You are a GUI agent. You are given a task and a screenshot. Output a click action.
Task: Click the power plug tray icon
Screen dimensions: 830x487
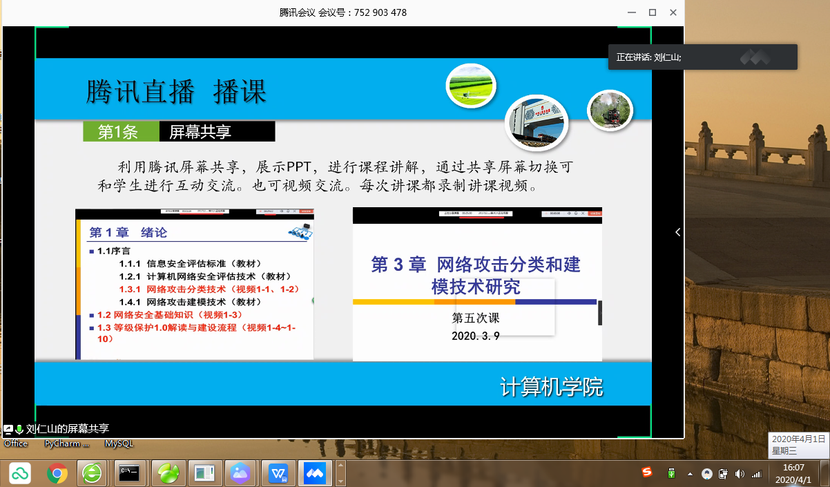pyautogui.click(x=723, y=474)
